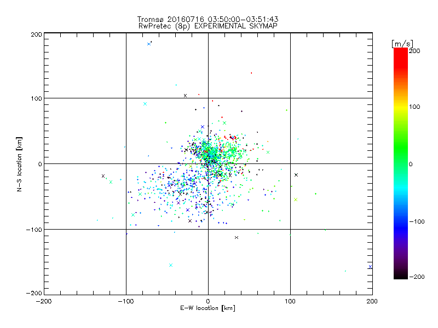438x328 pixels.
Task: Click the red dot near the top right quadrant
Action: [251, 73]
